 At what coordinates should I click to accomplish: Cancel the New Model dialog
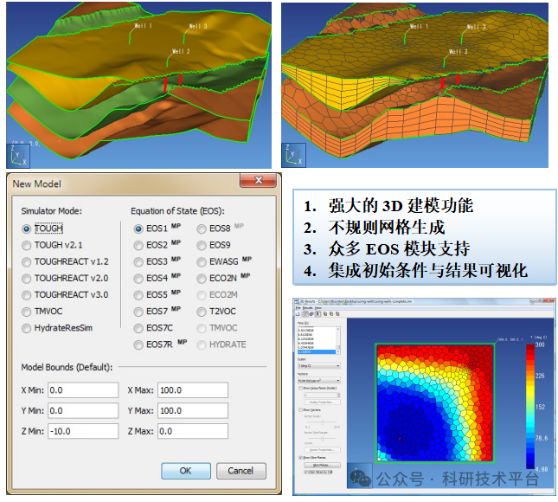tap(241, 471)
